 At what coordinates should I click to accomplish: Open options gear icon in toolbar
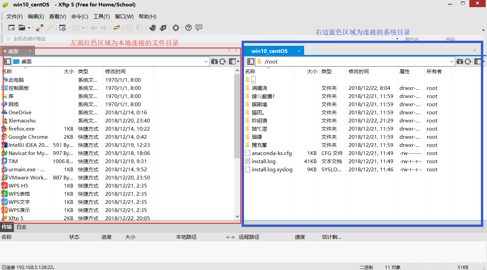click(176, 28)
